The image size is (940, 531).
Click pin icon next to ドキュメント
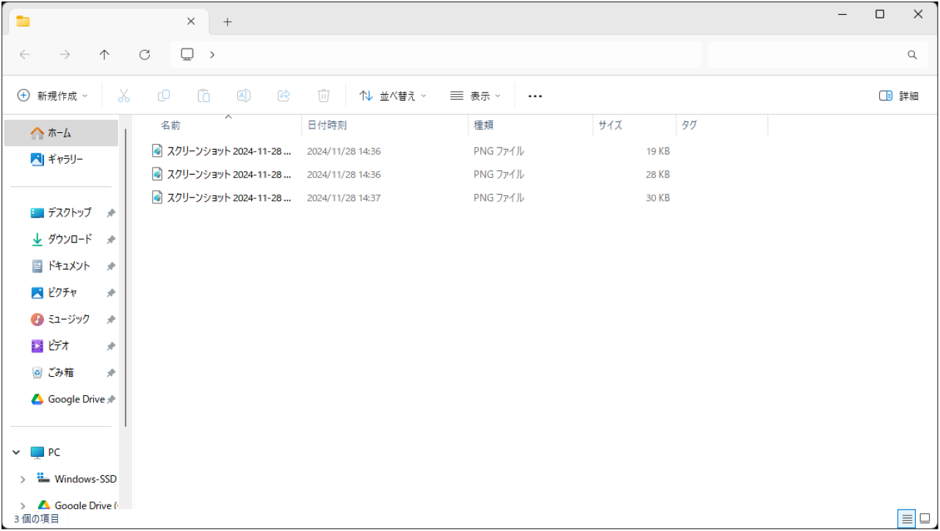coord(111,266)
